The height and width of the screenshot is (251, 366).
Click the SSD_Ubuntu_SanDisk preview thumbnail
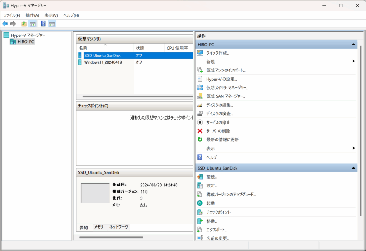(95, 193)
